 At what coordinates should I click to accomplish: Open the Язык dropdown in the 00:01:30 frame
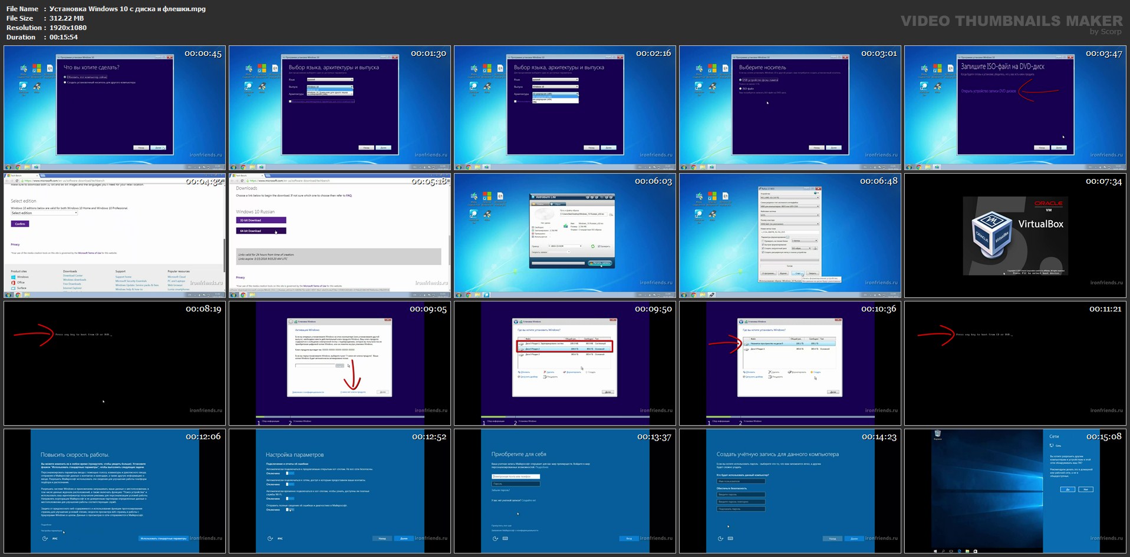click(x=330, y=79)
